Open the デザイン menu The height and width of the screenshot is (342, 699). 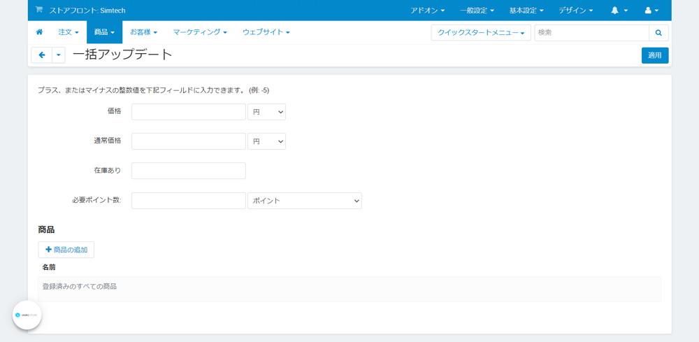(575, 10)
